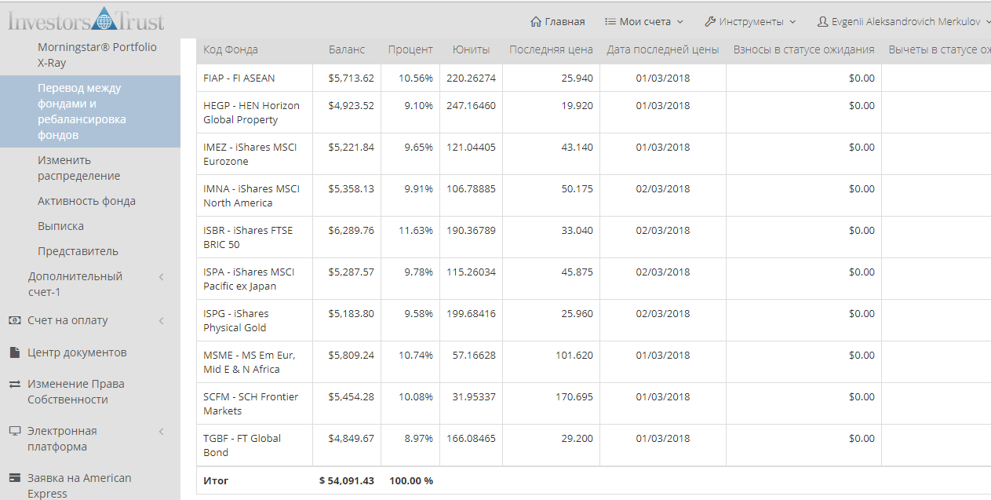Select ISPA - iShares MSCI Pacific ex Japan

(249, 279)
